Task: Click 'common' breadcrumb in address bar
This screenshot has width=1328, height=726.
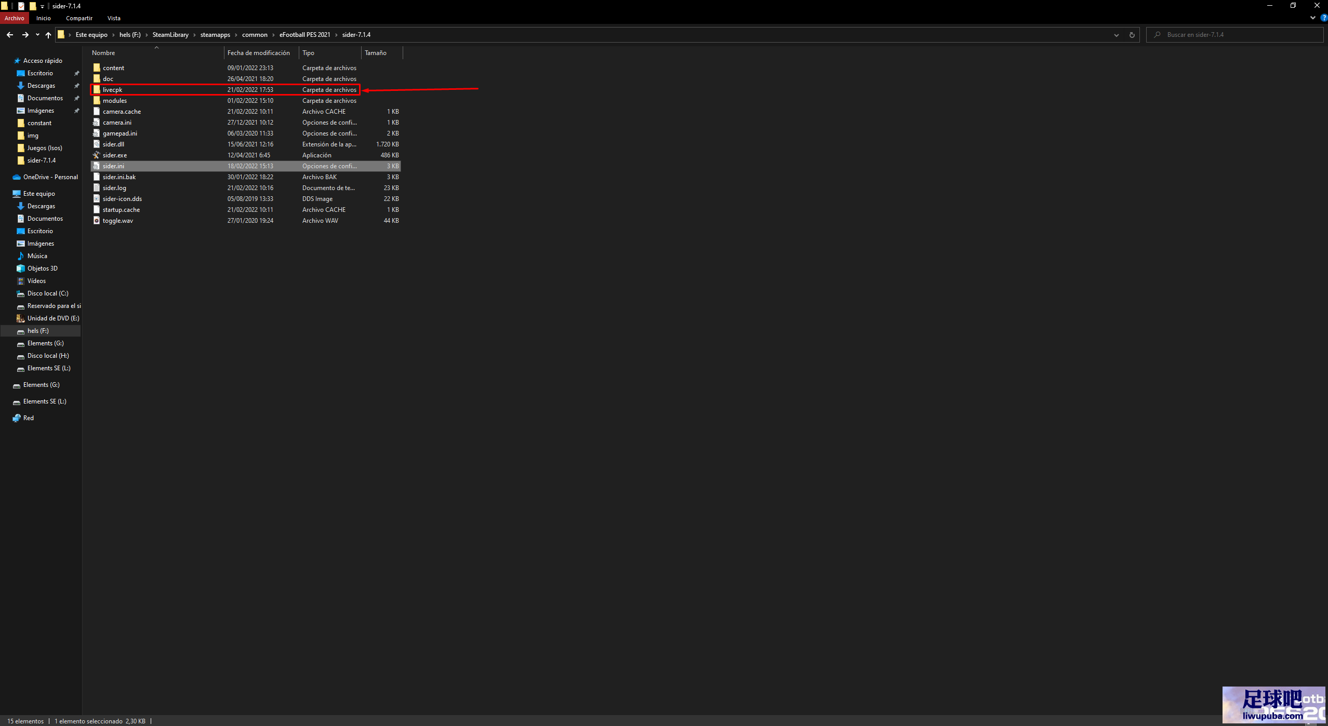Action: [255, 35]
